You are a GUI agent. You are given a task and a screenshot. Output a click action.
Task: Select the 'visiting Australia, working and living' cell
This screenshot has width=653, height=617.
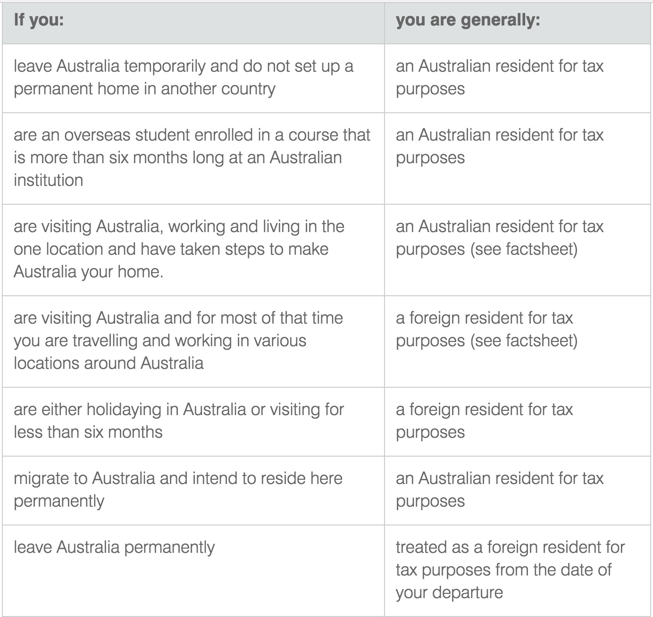(193, 250)
